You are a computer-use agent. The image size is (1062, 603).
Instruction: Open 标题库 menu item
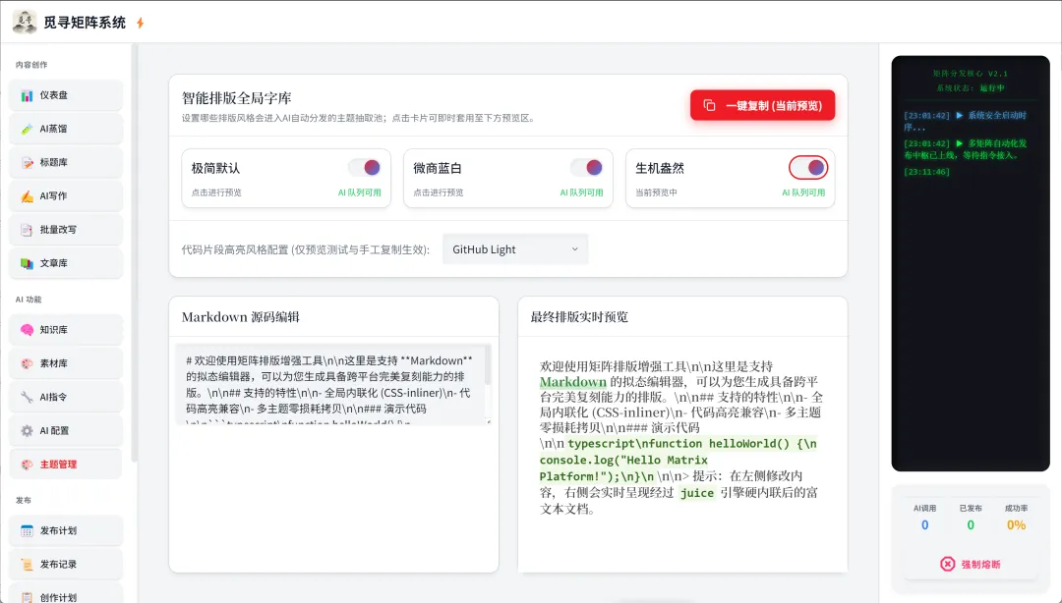pos(66,162)
